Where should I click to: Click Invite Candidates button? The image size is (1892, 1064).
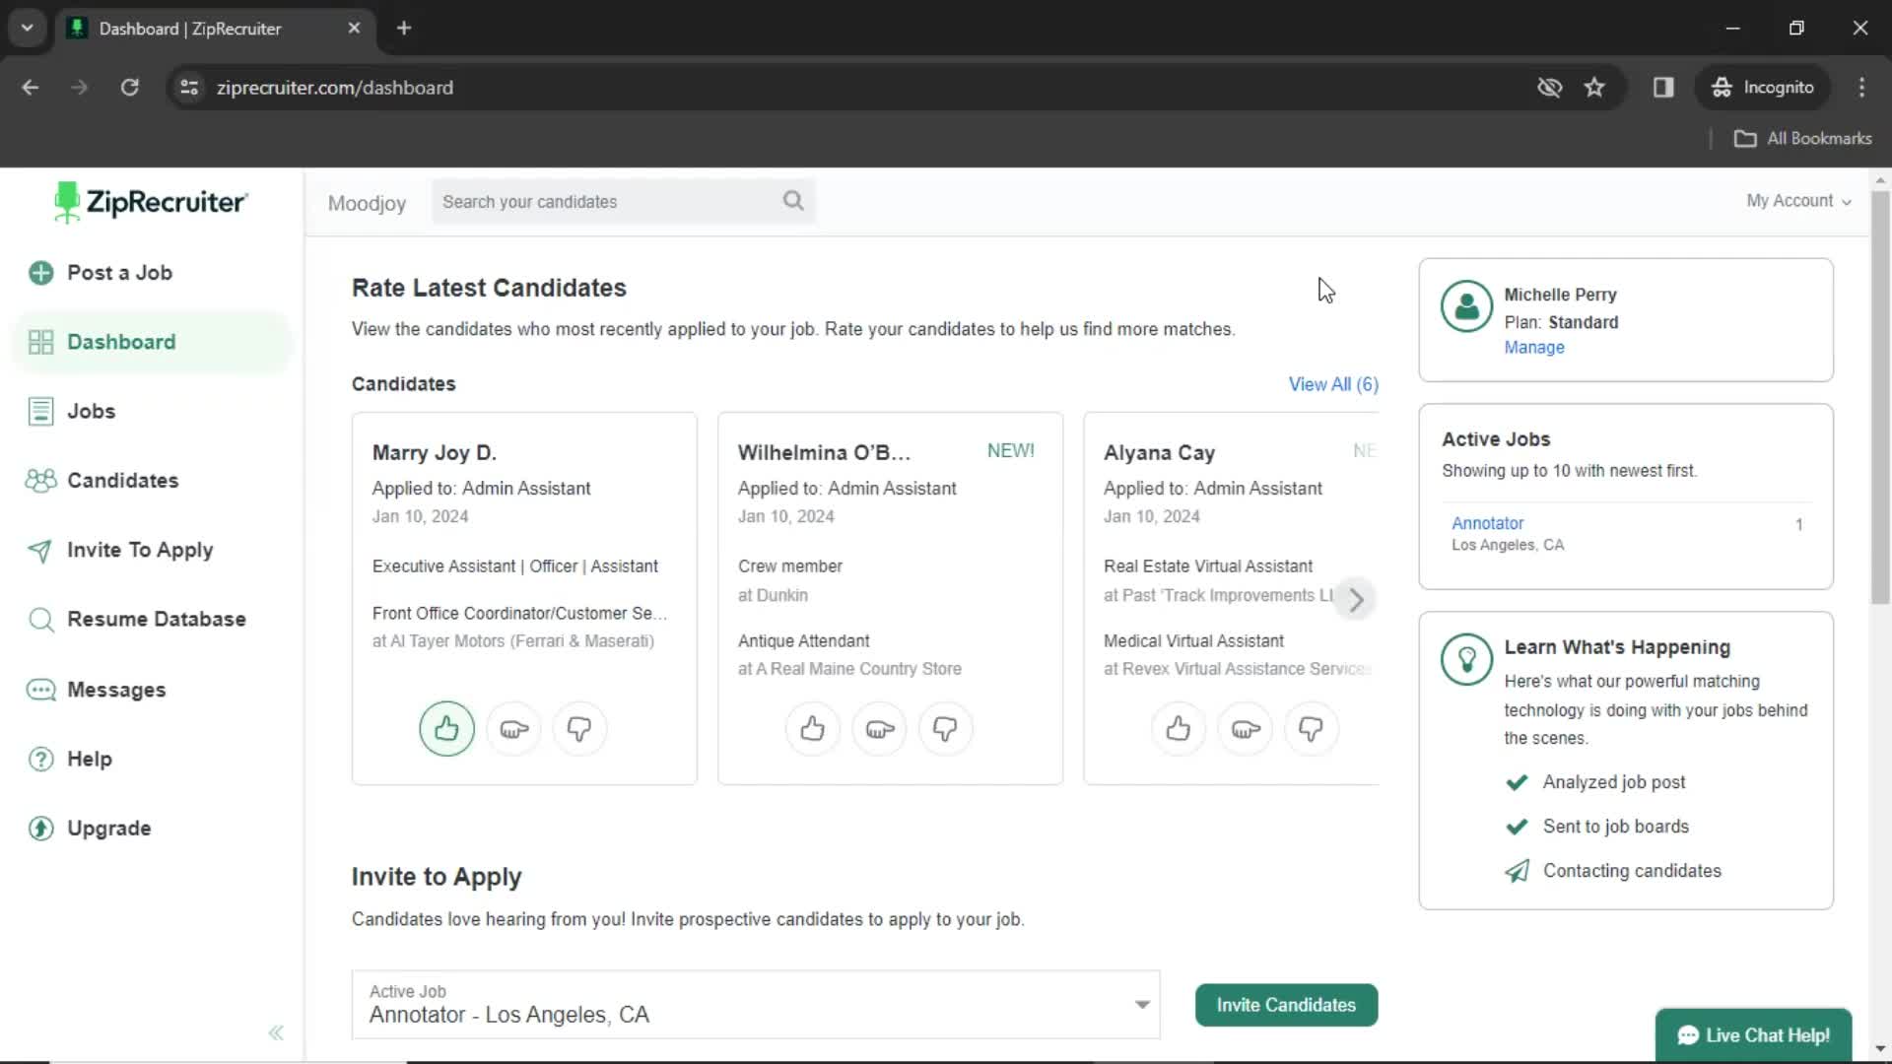(x=1285, y=1004)
